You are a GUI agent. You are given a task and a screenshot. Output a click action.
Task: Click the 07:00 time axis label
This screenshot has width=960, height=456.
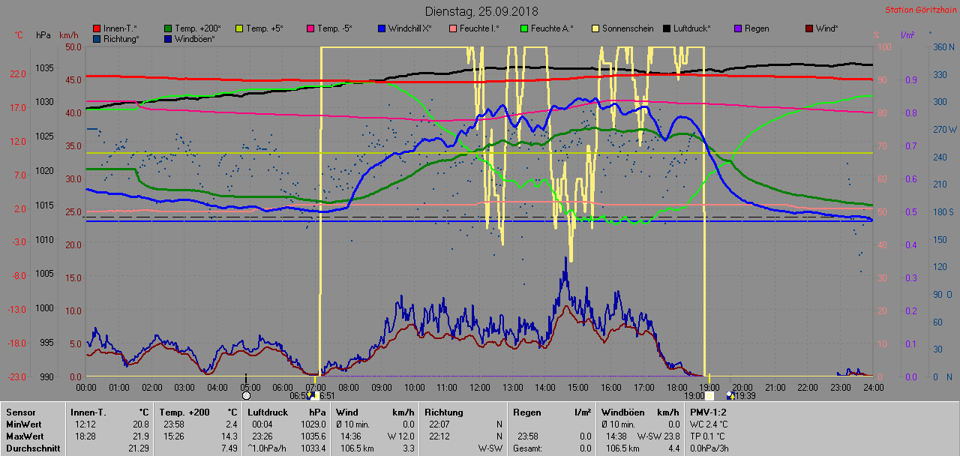(x=316, y=387)
